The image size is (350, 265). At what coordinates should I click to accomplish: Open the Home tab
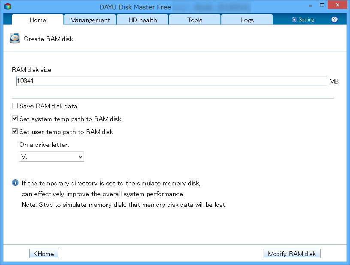click(x=38, y=20)
